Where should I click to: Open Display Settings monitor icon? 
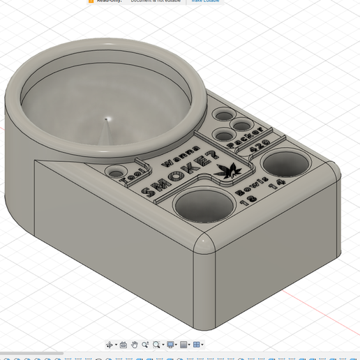point(171,345)
